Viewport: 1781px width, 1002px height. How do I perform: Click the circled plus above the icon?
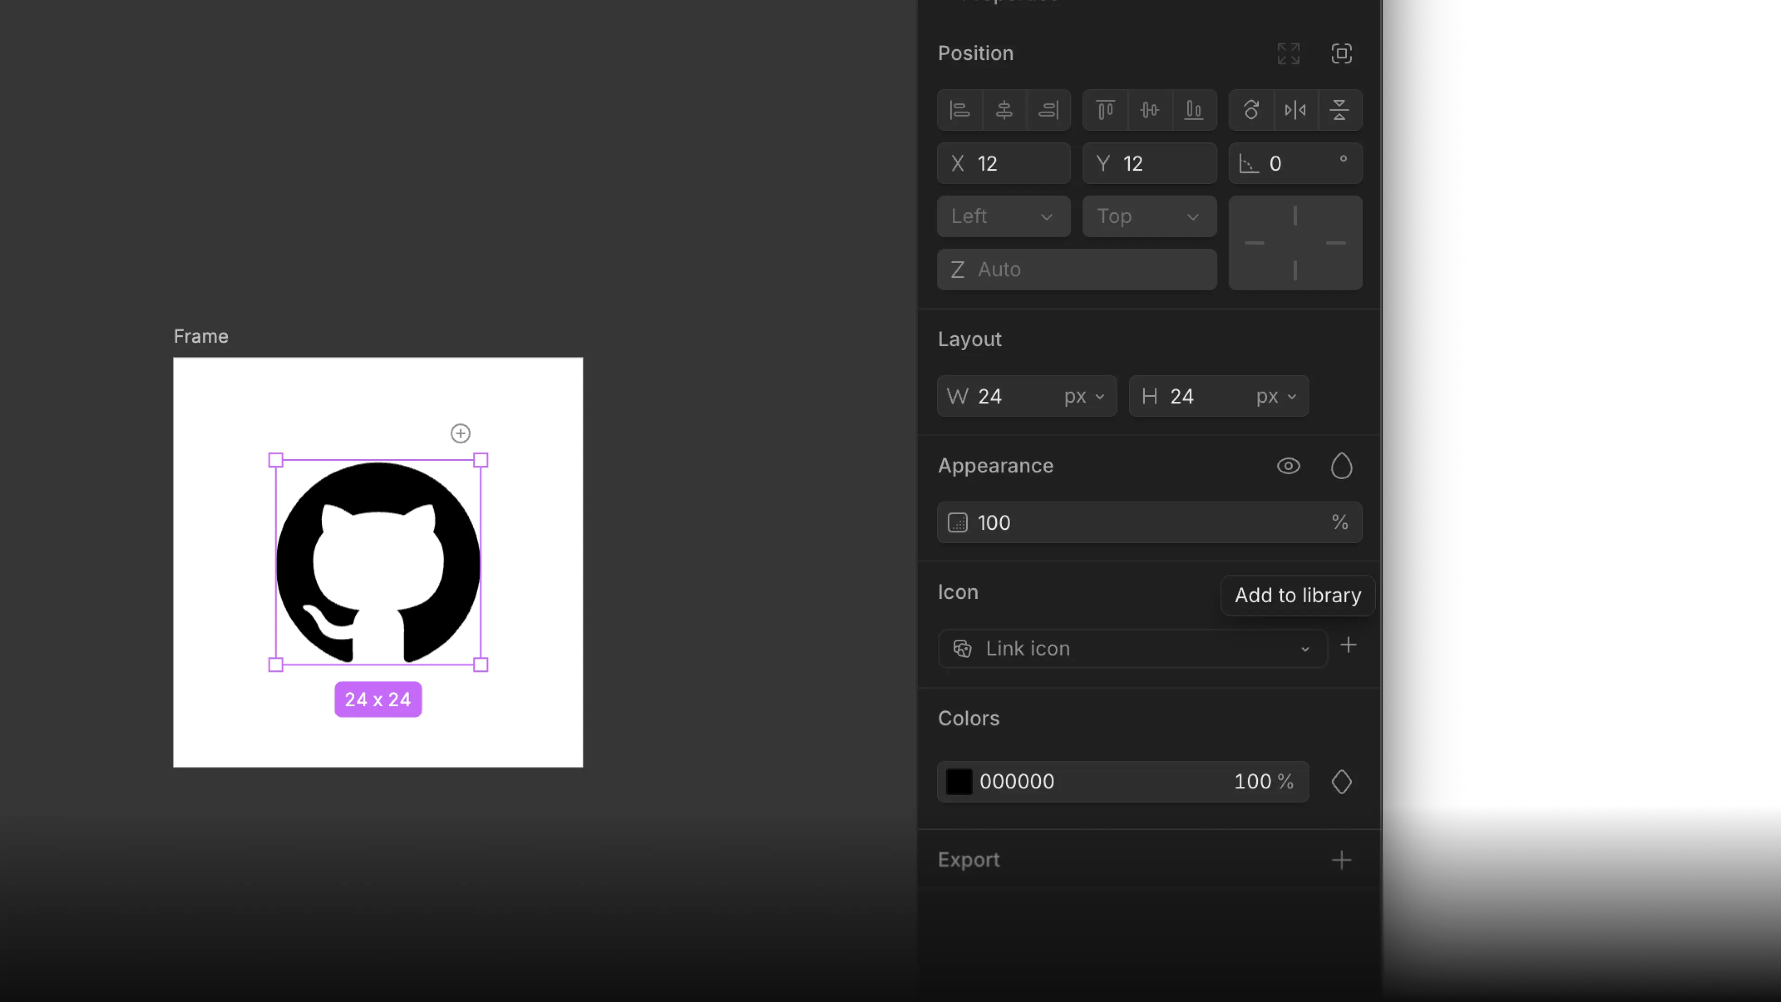coord(461,434)
